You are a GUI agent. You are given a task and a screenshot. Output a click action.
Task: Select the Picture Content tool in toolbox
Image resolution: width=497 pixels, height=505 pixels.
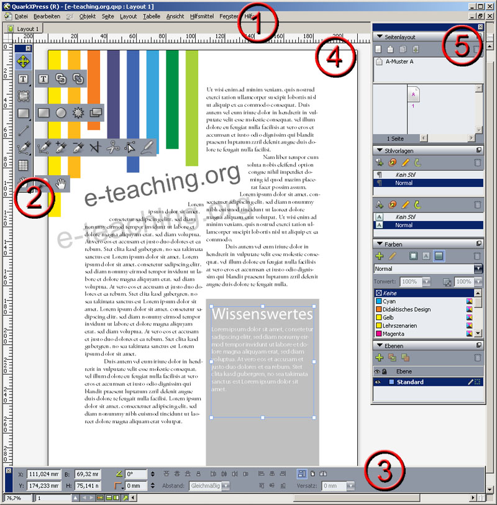tap(23, 96)
